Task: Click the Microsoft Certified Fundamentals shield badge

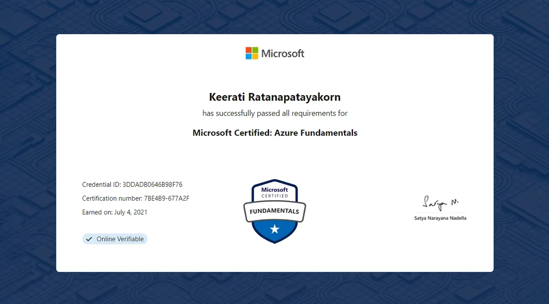Action: tap(274, 211)
